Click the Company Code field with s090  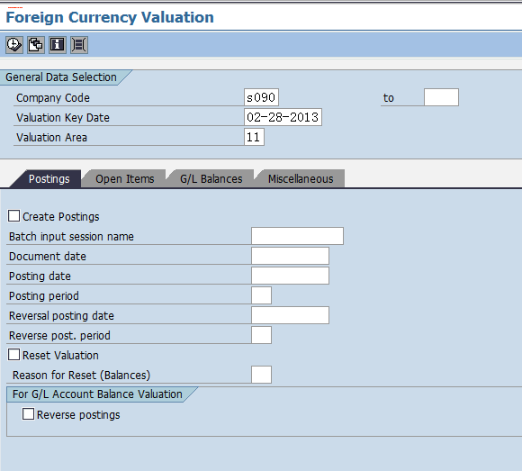click(x=261, y=97)
